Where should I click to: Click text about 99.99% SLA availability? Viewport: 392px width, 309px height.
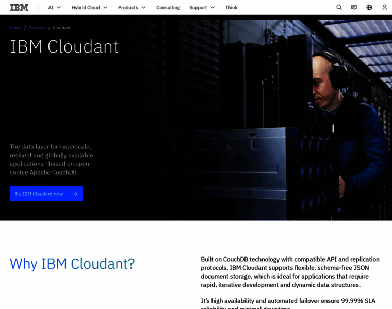coord(288,303)
